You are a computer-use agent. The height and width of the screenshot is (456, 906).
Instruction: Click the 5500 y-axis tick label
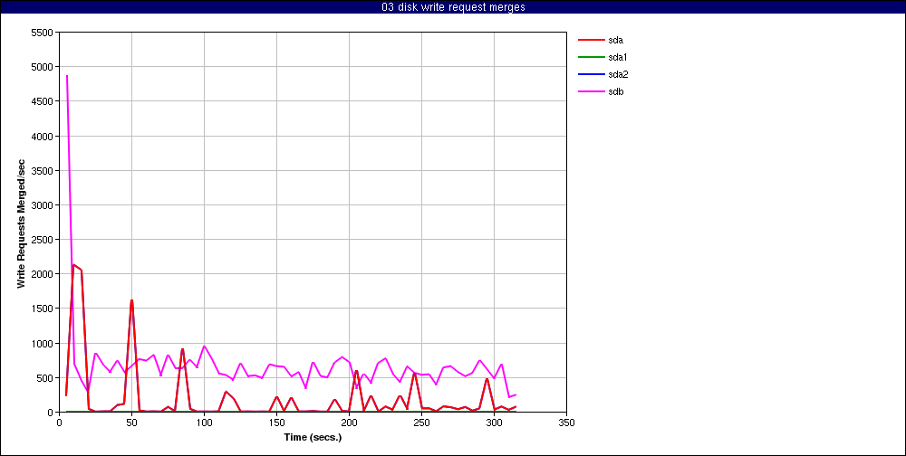pyautogui.click(x=43, y=33)
